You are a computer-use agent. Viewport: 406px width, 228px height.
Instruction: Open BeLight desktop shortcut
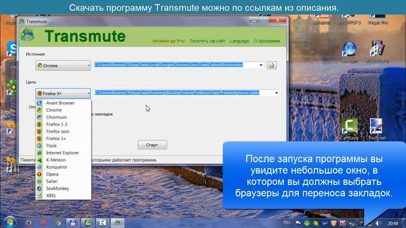[x=350, y=53]
